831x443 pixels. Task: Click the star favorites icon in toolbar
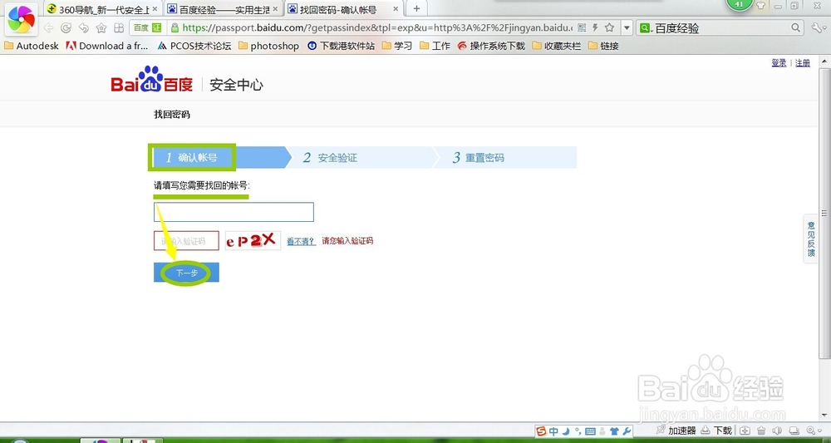(101, 28)
